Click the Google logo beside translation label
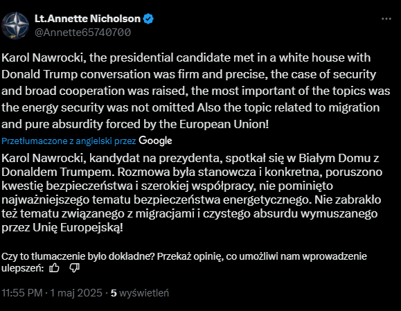 pyautogui.click(x=155, y=141)
